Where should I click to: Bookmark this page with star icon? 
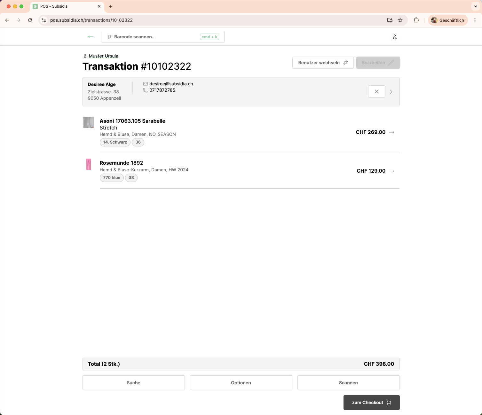400,20
